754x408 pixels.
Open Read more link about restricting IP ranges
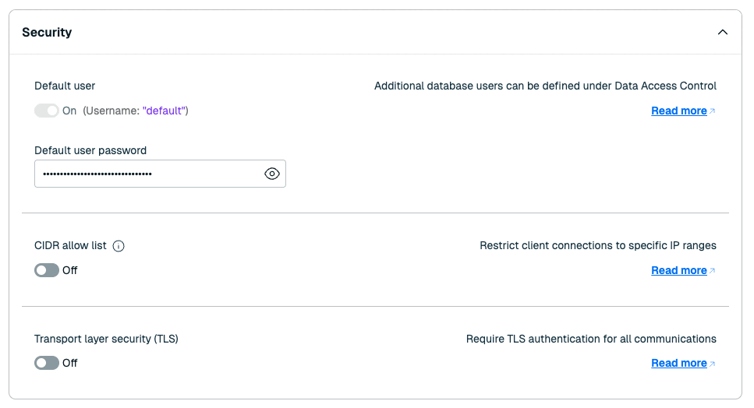pyautogui.click(x=678, y=270)
